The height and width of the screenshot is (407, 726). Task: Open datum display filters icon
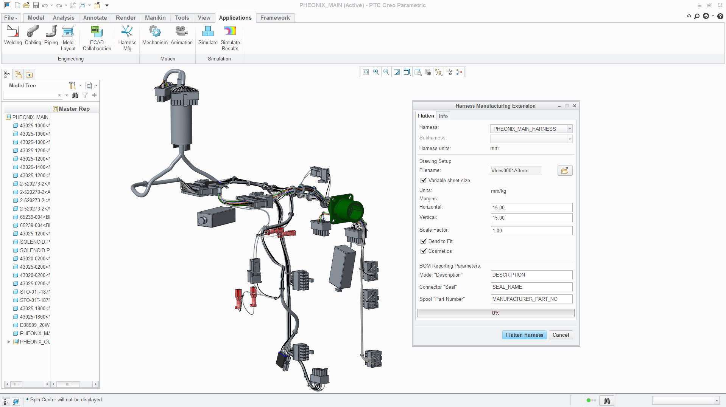tap(439, 72)
